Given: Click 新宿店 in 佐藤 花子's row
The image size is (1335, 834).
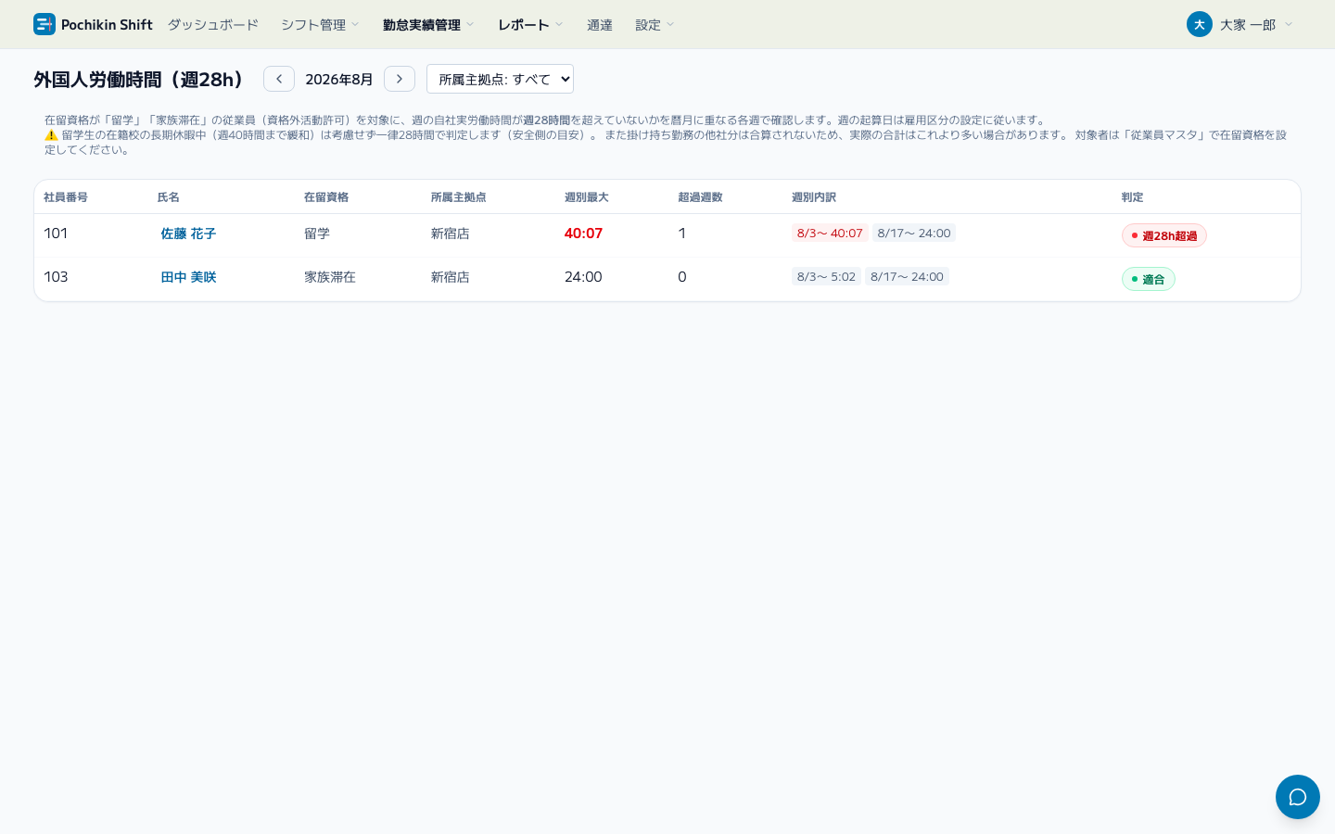Looking at the screenshot, I should tap(450, 234).
